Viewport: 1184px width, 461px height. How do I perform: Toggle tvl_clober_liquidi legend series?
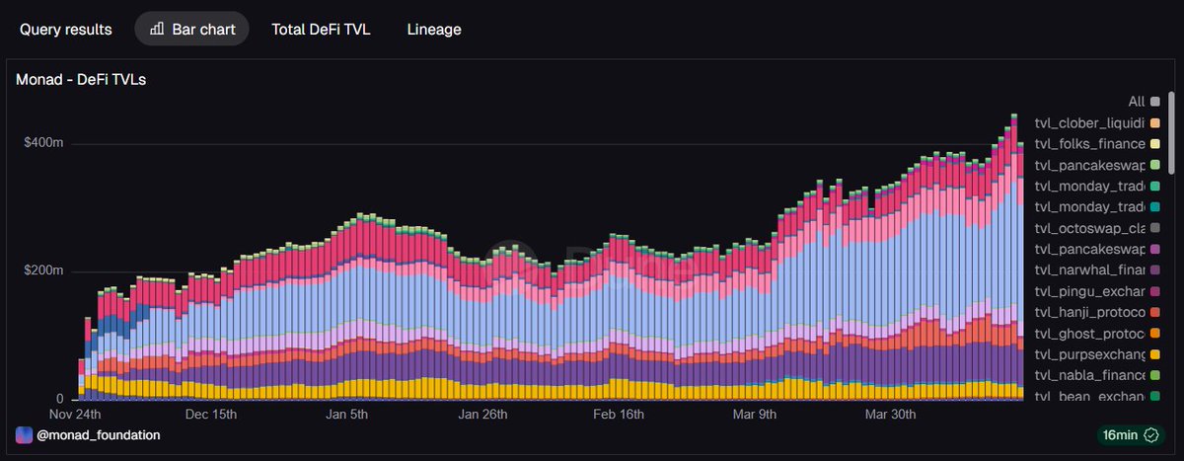click(x=1097, y=123)
